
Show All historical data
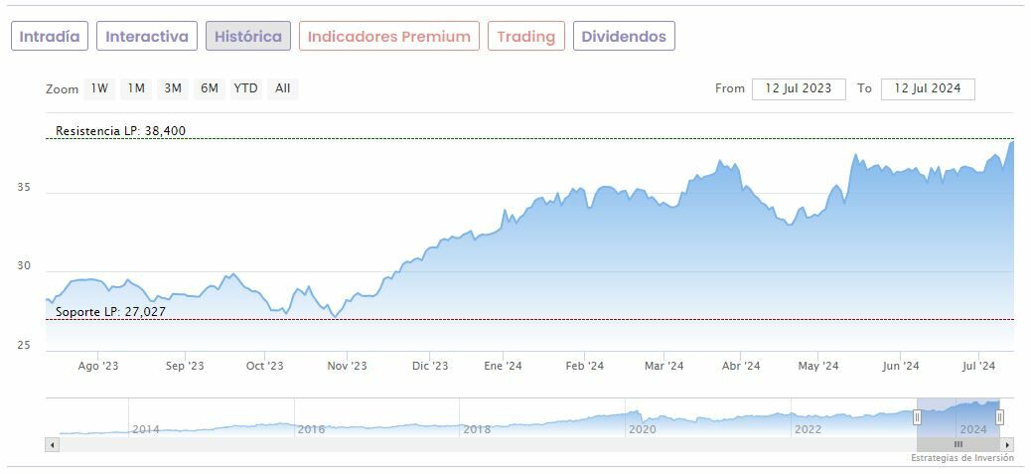coord(283,88)
